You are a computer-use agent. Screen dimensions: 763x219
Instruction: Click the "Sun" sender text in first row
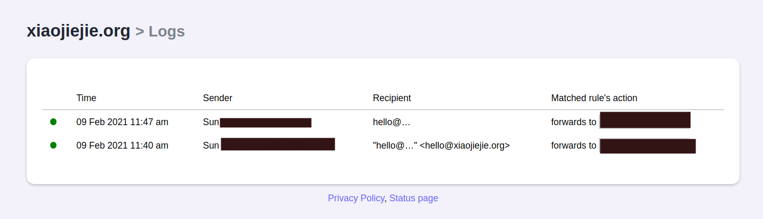point(211,122)
